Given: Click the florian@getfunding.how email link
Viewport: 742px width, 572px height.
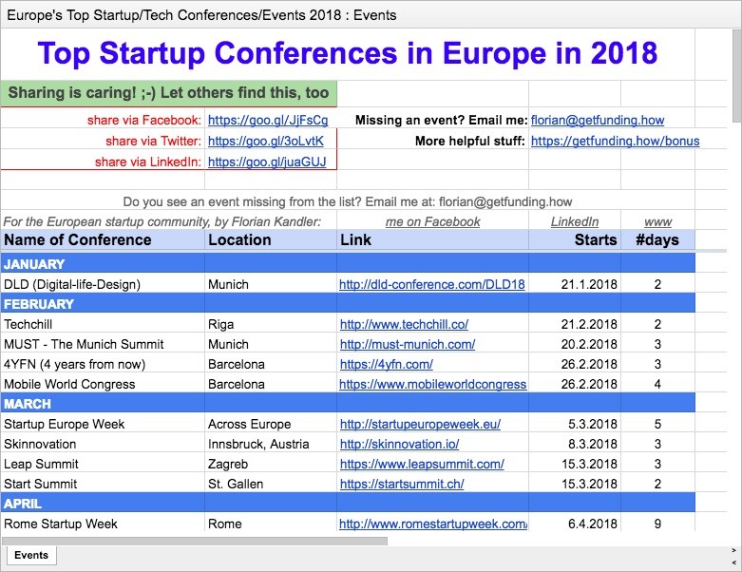Looking at the screenshot, I should click(598, 121).
